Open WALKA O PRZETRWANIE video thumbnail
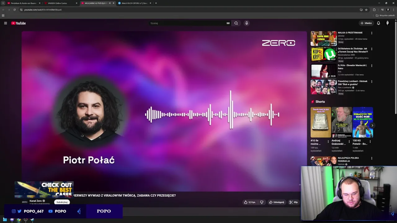This screenshot has height=223, width=397. pyautogui.click(x=323, y=38)
